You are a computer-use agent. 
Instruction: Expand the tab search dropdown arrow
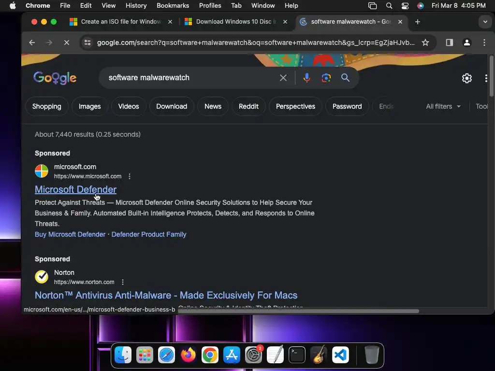[485, 22]
